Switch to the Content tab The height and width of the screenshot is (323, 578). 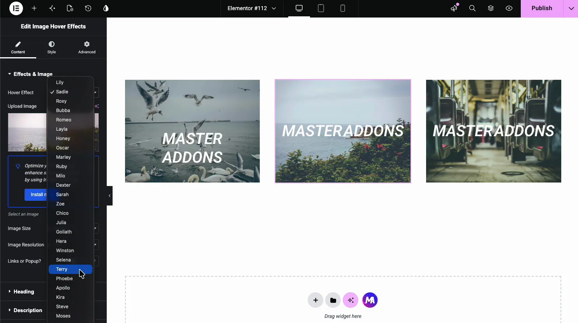(18, 47)
